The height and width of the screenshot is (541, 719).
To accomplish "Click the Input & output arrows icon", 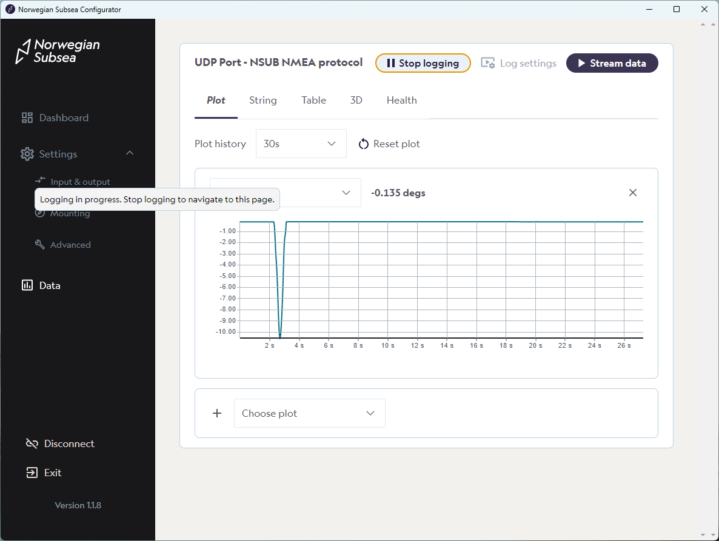I will pos(41,180).
